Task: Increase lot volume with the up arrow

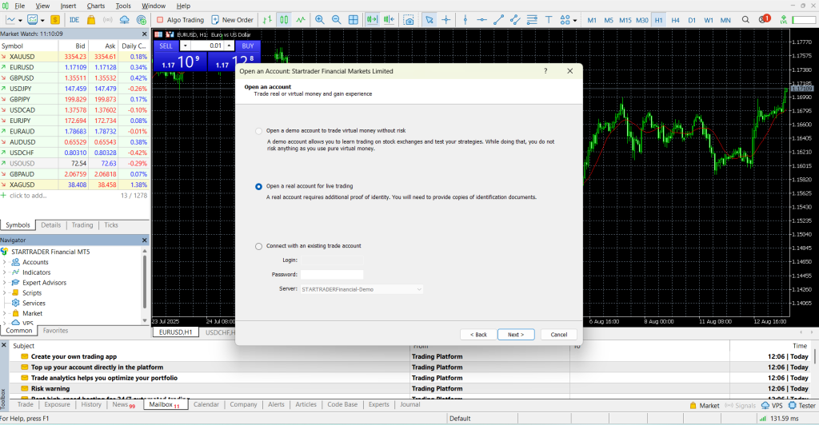Action: (x=230, y=46)
